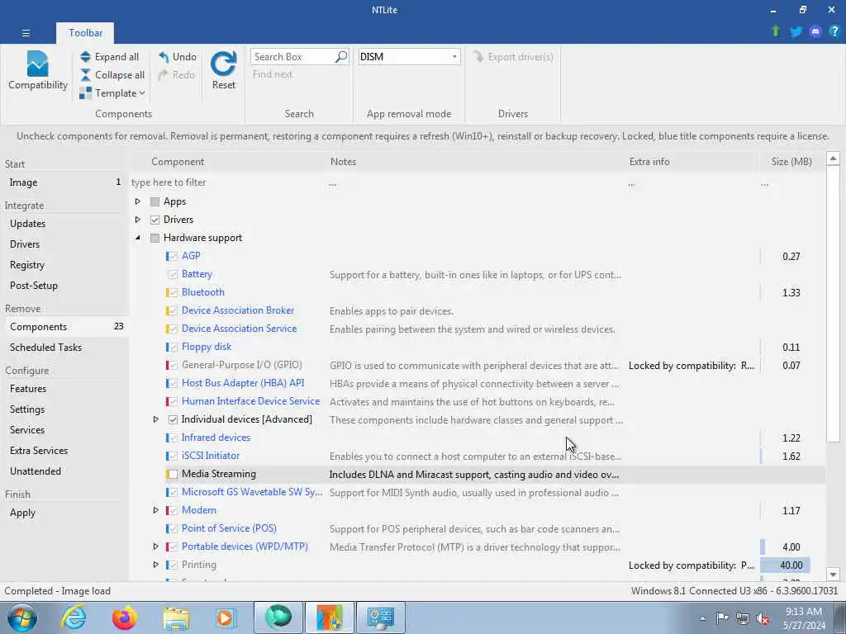Viewport: 846px width, 634px height.
Task: Go to the Apply page
Action: 64,513
